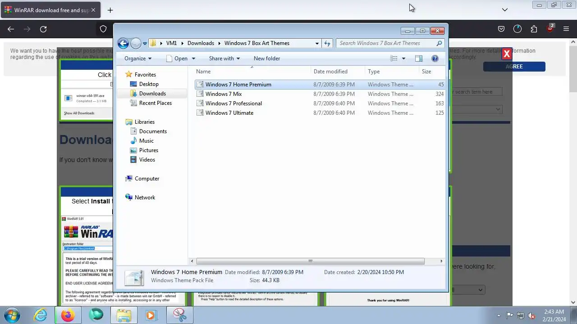Sort by the Size column header
This screenshot has height=324, width=577.
pyautogui.click(x=432, y=72)
